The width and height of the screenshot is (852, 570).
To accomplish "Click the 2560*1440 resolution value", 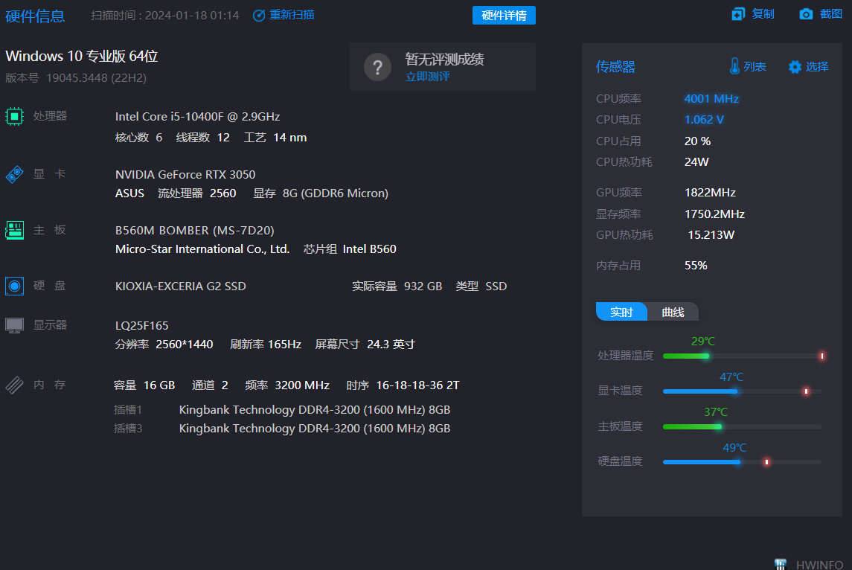I will tap(185, 344).
